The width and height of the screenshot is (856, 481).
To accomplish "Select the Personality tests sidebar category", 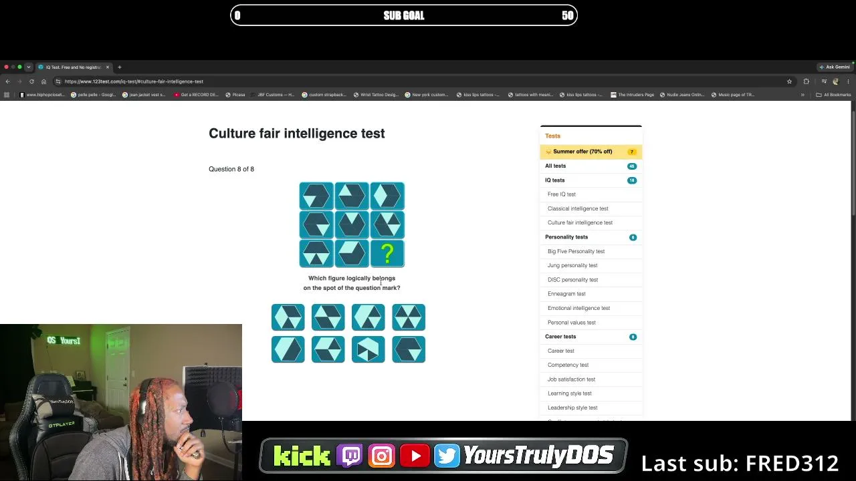I will [x=591, y=237].
